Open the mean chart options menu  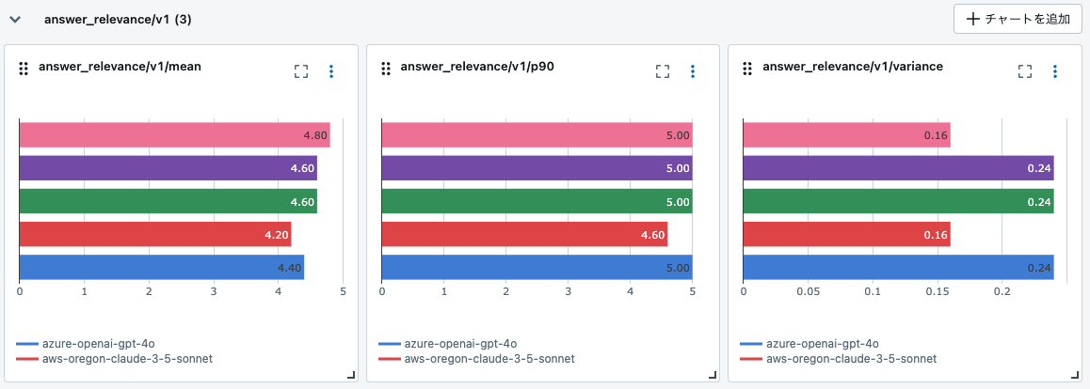[x=330, y=71]
